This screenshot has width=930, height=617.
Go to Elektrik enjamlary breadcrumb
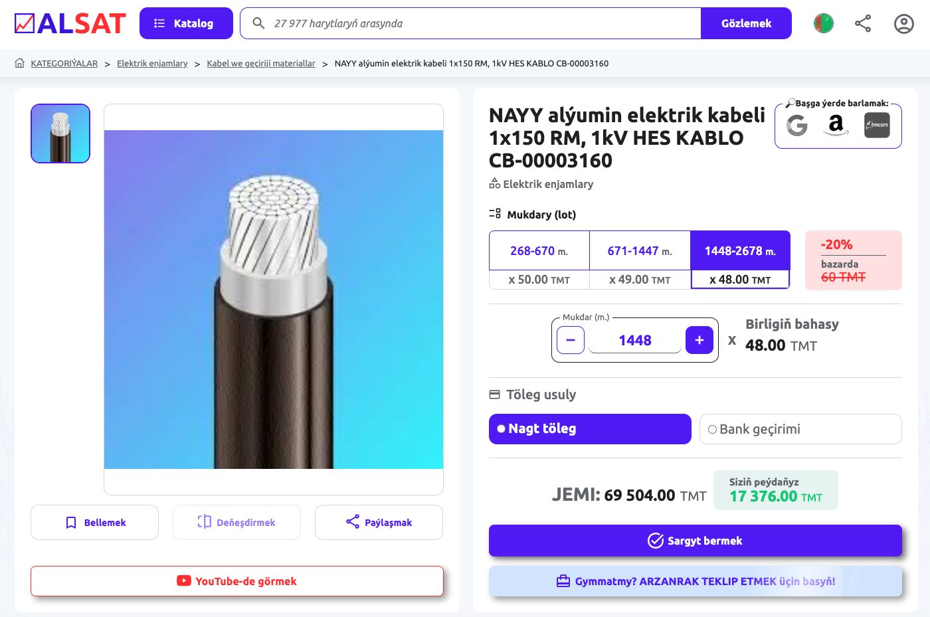(152, 64)
